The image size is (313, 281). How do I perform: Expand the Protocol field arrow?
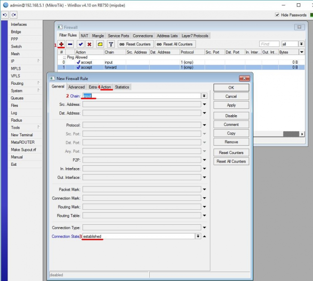204,125
